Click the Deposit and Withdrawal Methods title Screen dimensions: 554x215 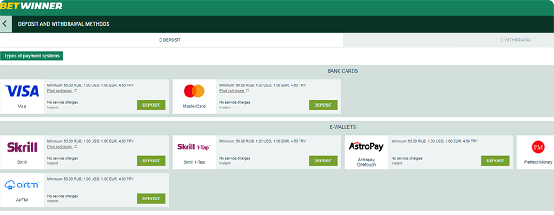(63, 24)
